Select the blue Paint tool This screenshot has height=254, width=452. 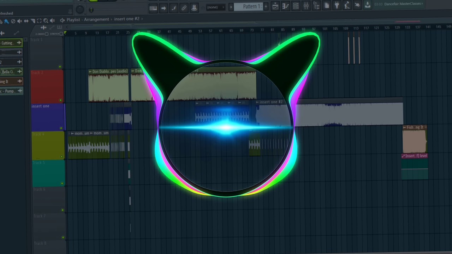[x=6, y=22]
